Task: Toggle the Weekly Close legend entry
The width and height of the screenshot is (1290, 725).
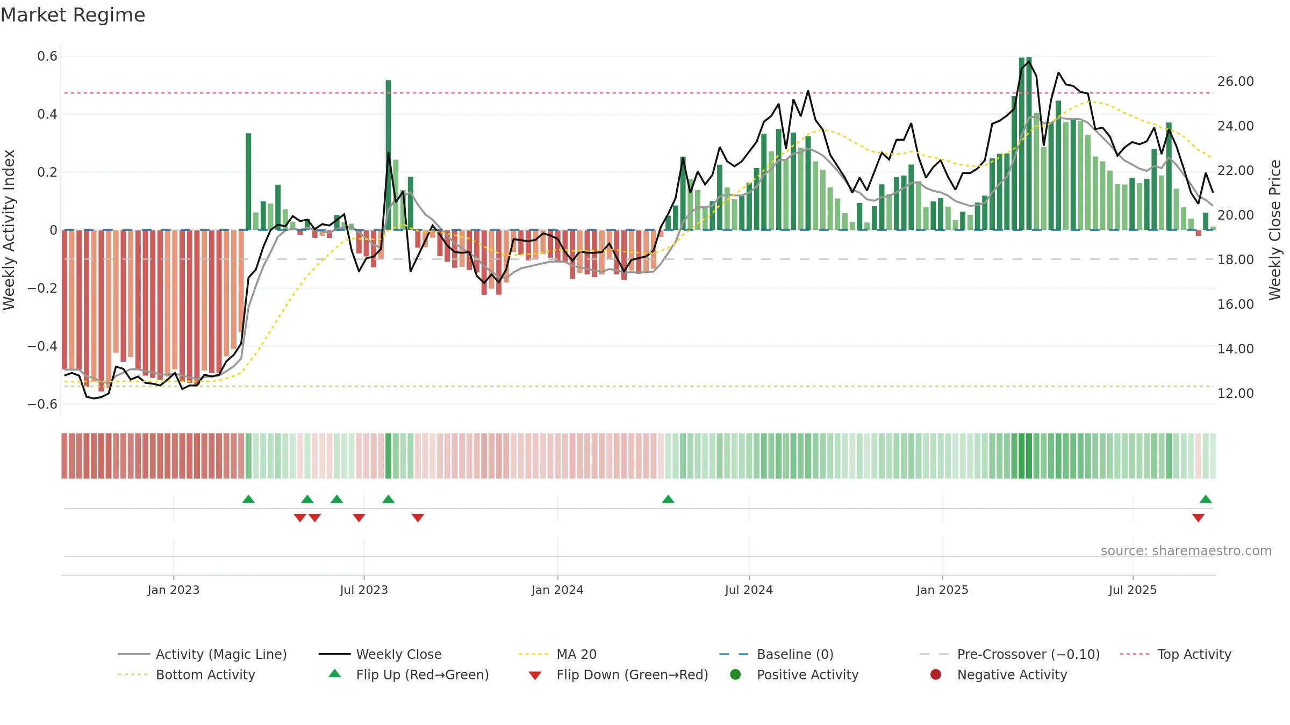Action: [380, 654]
